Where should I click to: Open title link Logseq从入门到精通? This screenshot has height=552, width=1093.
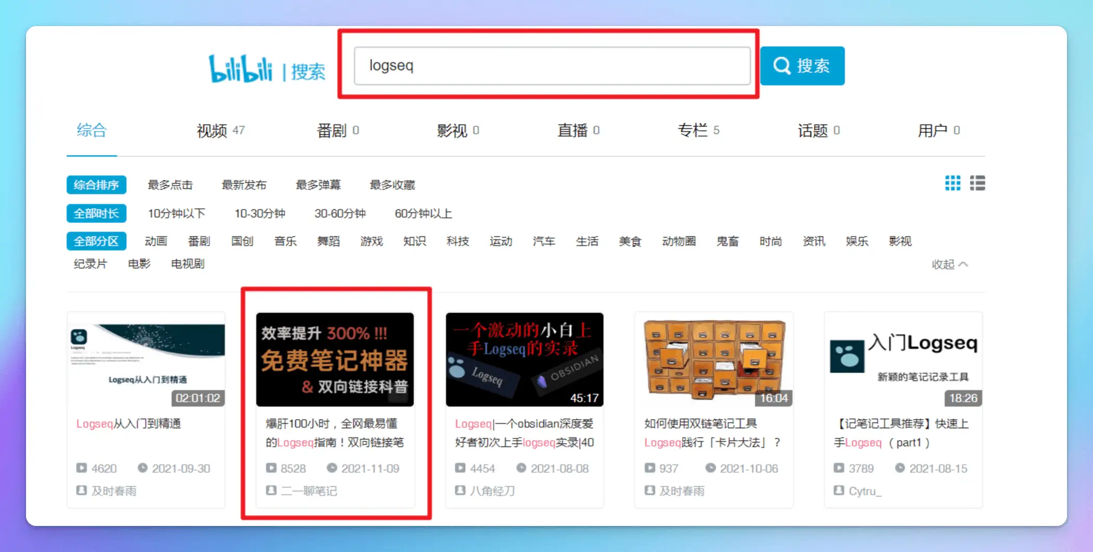(x=129, y=424)
